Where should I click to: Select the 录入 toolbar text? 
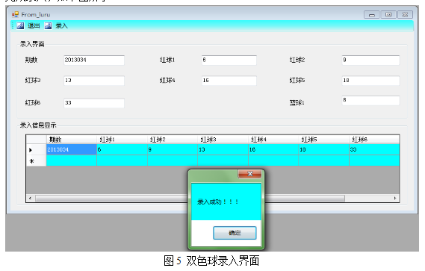[x=61, y=25]
